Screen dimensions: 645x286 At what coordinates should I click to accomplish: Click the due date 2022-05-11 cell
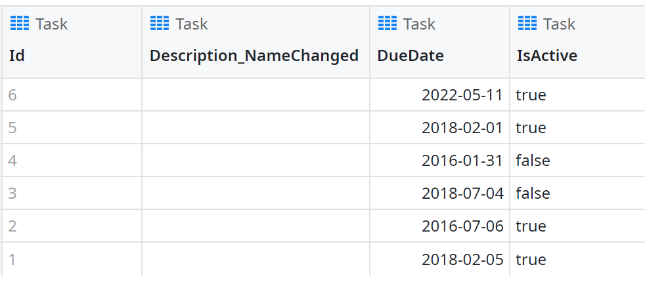tap(462, 95)
